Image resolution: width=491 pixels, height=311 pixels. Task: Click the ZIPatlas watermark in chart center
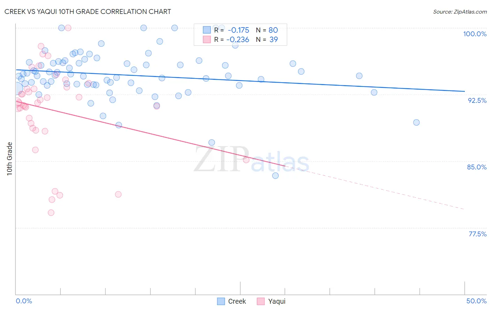click(251, 160)
